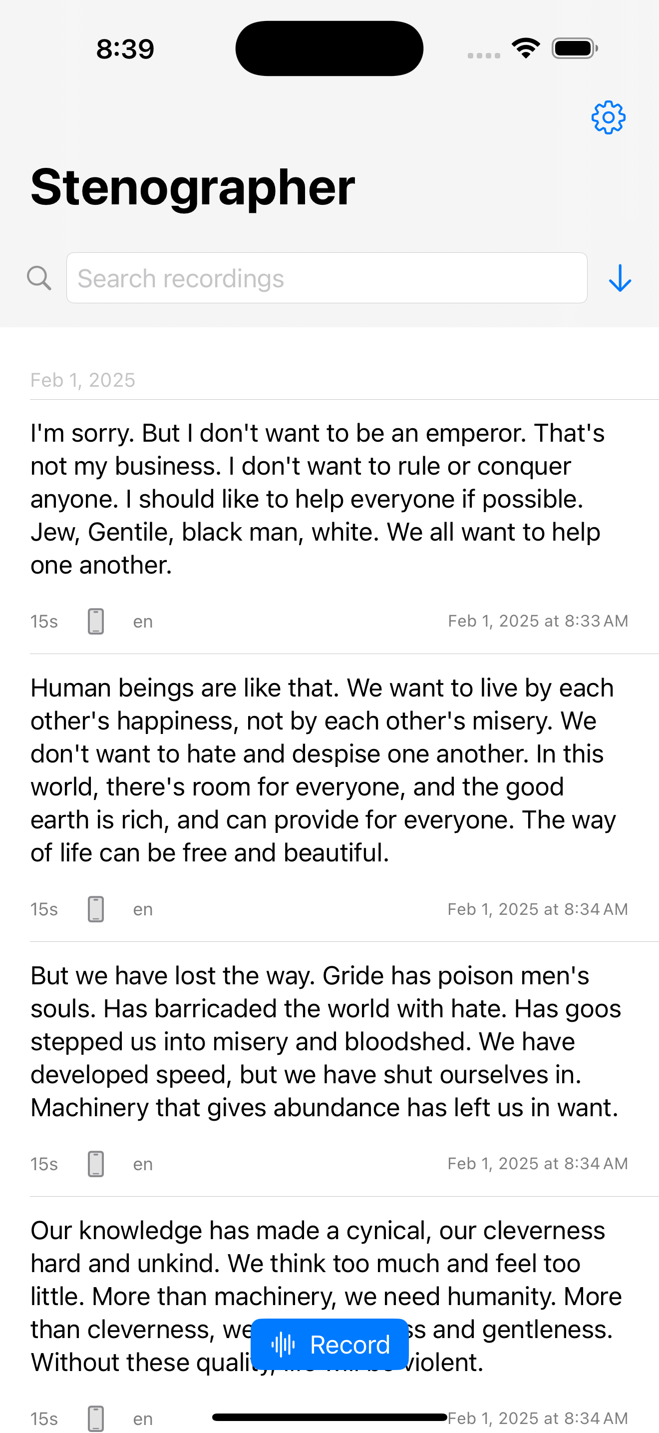Tap the waveform icon on the Record button
Screen dimensions: 659x1433
283,1345
